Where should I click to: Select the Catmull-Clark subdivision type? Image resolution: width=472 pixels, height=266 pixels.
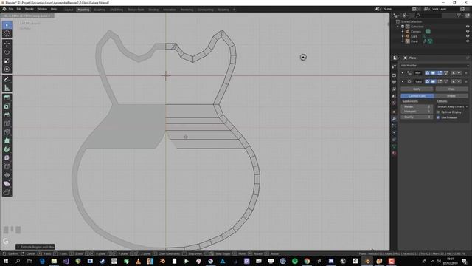(x=417, y=96)
